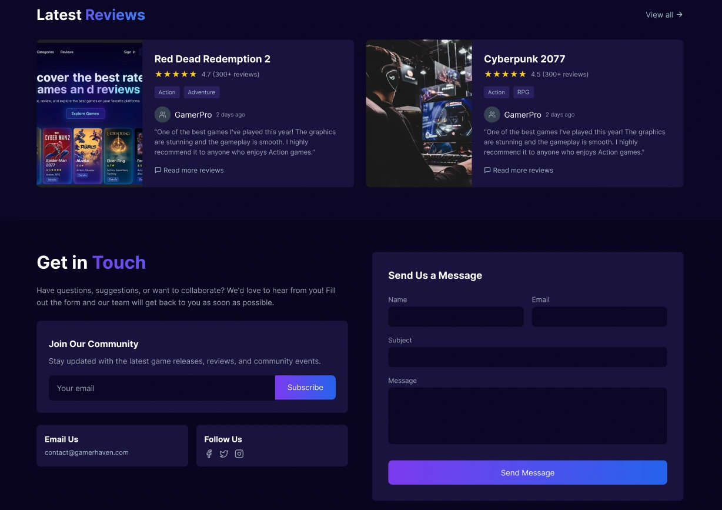Focus the Email field in message form
Screen dimensions: 722x510
599,316
